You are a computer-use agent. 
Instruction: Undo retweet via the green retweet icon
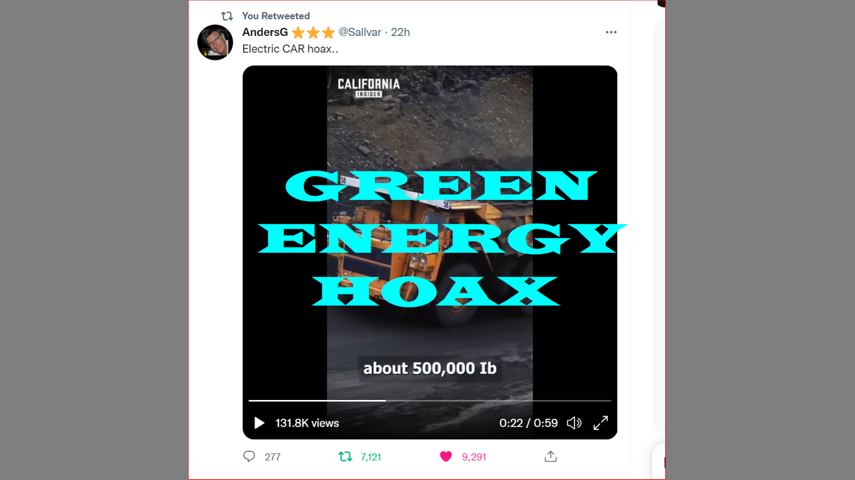pos(345,457)
